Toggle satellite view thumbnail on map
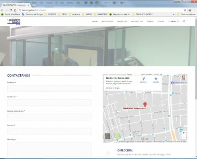This screenshot has width=197, height=159. click(107, 136)
